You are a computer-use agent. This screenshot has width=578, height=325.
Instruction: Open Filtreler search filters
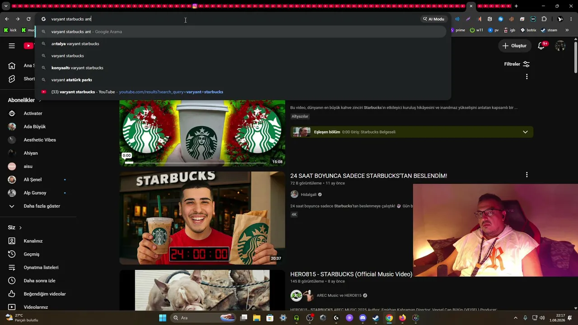pyautogui.click(x=517, y=64)
